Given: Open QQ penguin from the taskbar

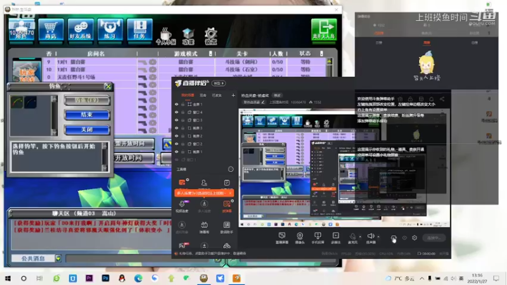Looking at the screenshot, I should [122, 278].
